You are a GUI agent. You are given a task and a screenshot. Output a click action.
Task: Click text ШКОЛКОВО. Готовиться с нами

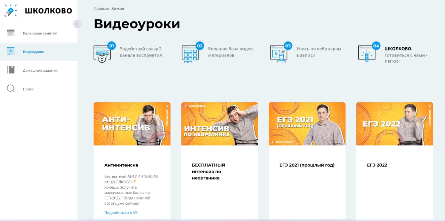click(406, 55)
